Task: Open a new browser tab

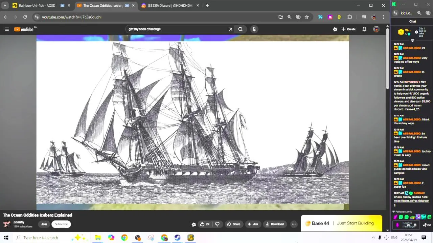Action: coord(207,5)
